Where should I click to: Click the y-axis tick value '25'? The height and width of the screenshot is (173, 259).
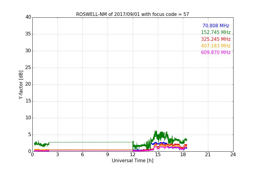click(x=28, y=68)
